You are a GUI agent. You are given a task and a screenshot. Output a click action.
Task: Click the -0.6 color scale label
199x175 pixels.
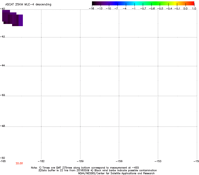click(x=152, y=9)
